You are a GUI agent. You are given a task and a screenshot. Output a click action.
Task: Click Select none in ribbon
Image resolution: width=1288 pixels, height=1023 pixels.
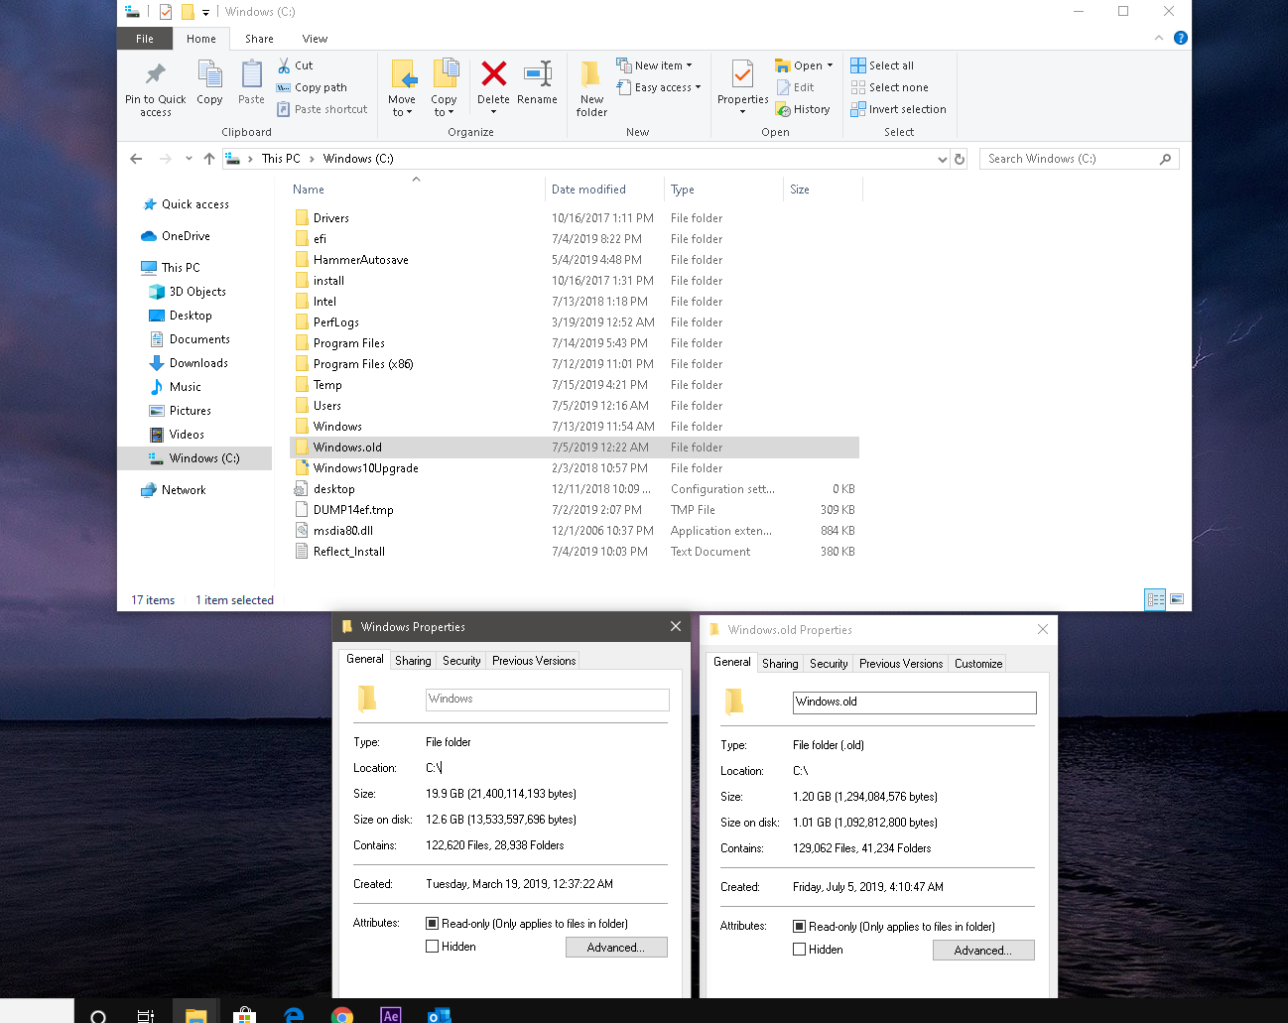click(x=889, y=87)
